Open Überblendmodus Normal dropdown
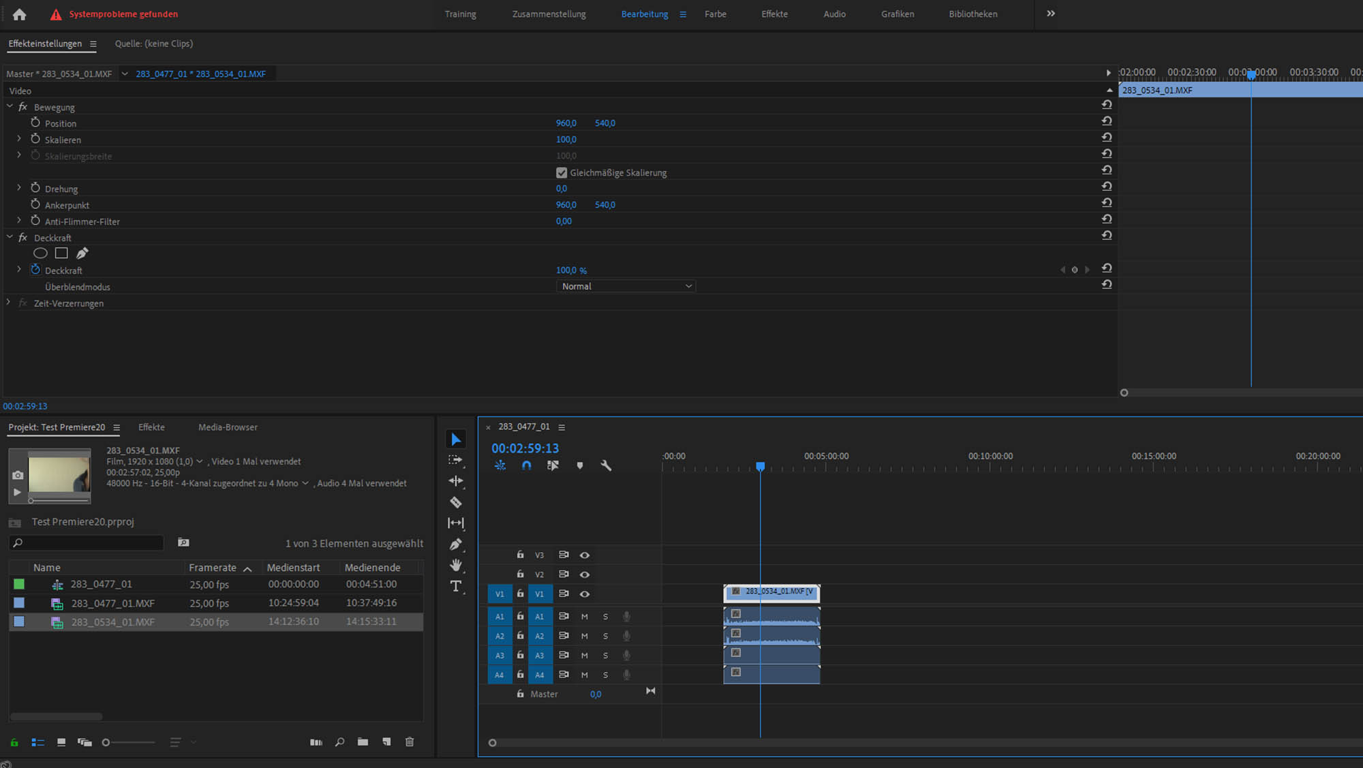This screenshot has width=1363, height=768. pos(626,287)
